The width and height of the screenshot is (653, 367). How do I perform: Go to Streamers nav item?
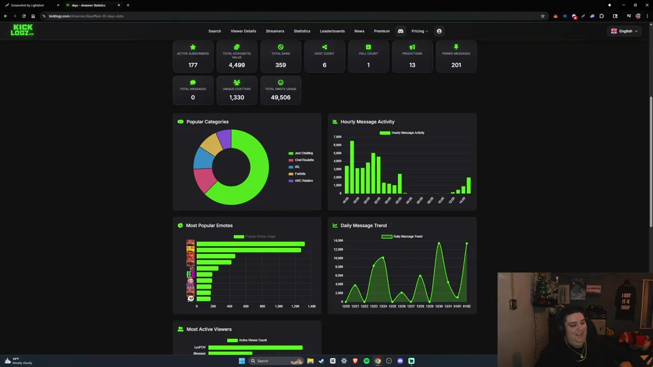(275, 31)
